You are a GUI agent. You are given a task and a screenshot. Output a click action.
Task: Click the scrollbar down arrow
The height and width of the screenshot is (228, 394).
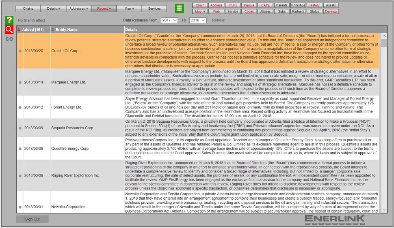384,210
